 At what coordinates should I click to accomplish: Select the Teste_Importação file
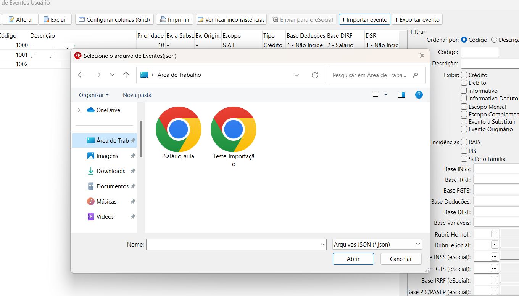234,136
